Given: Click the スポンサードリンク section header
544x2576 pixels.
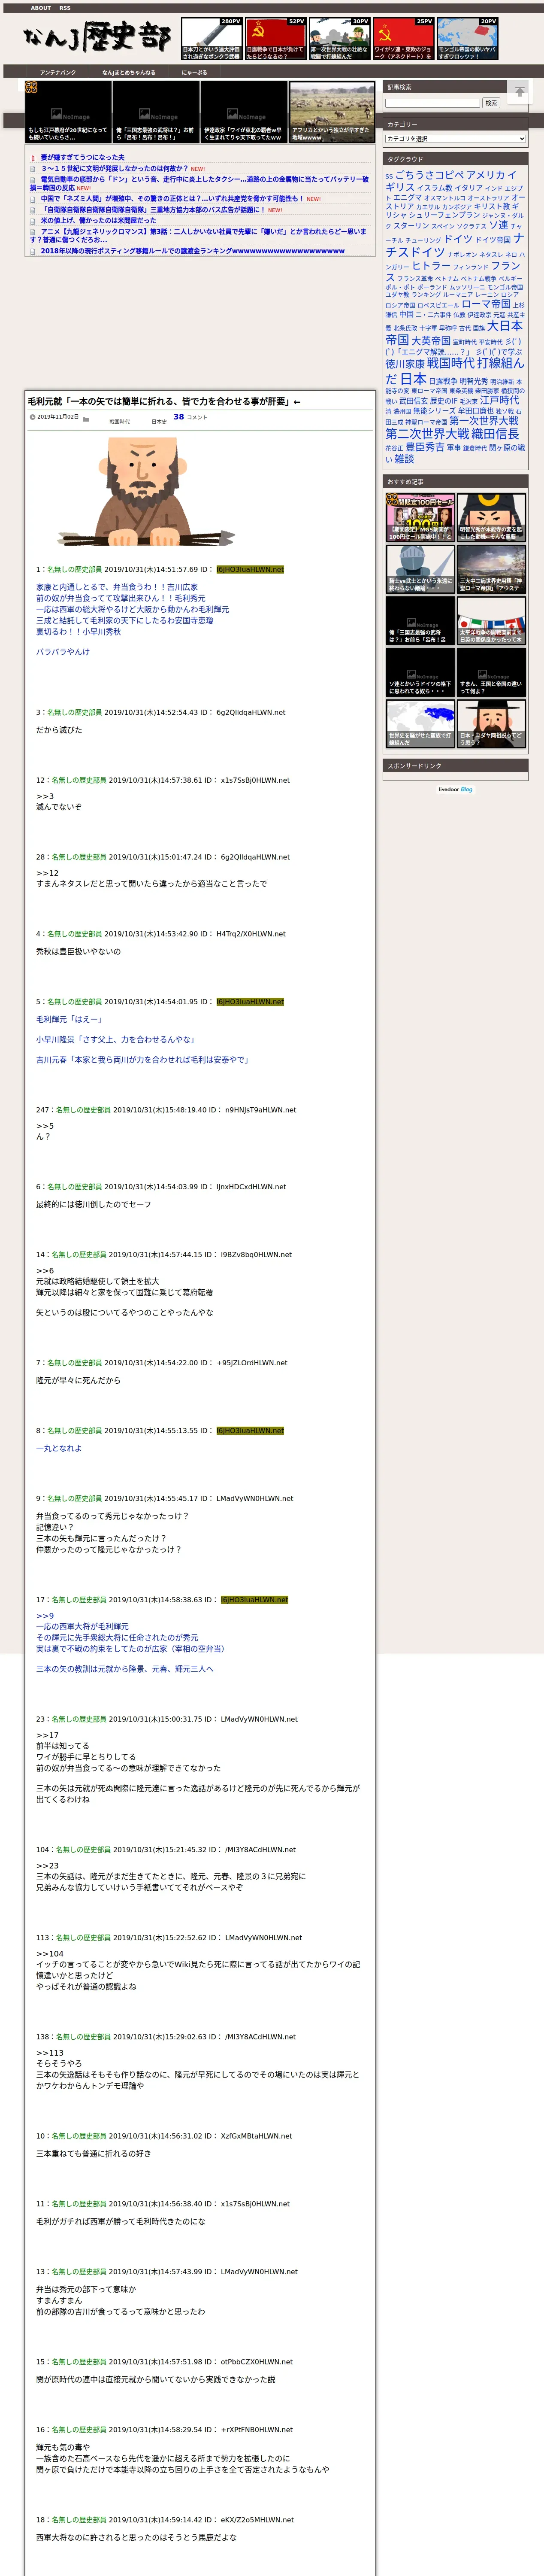Looking at the screenshot, I should [455, 766].
